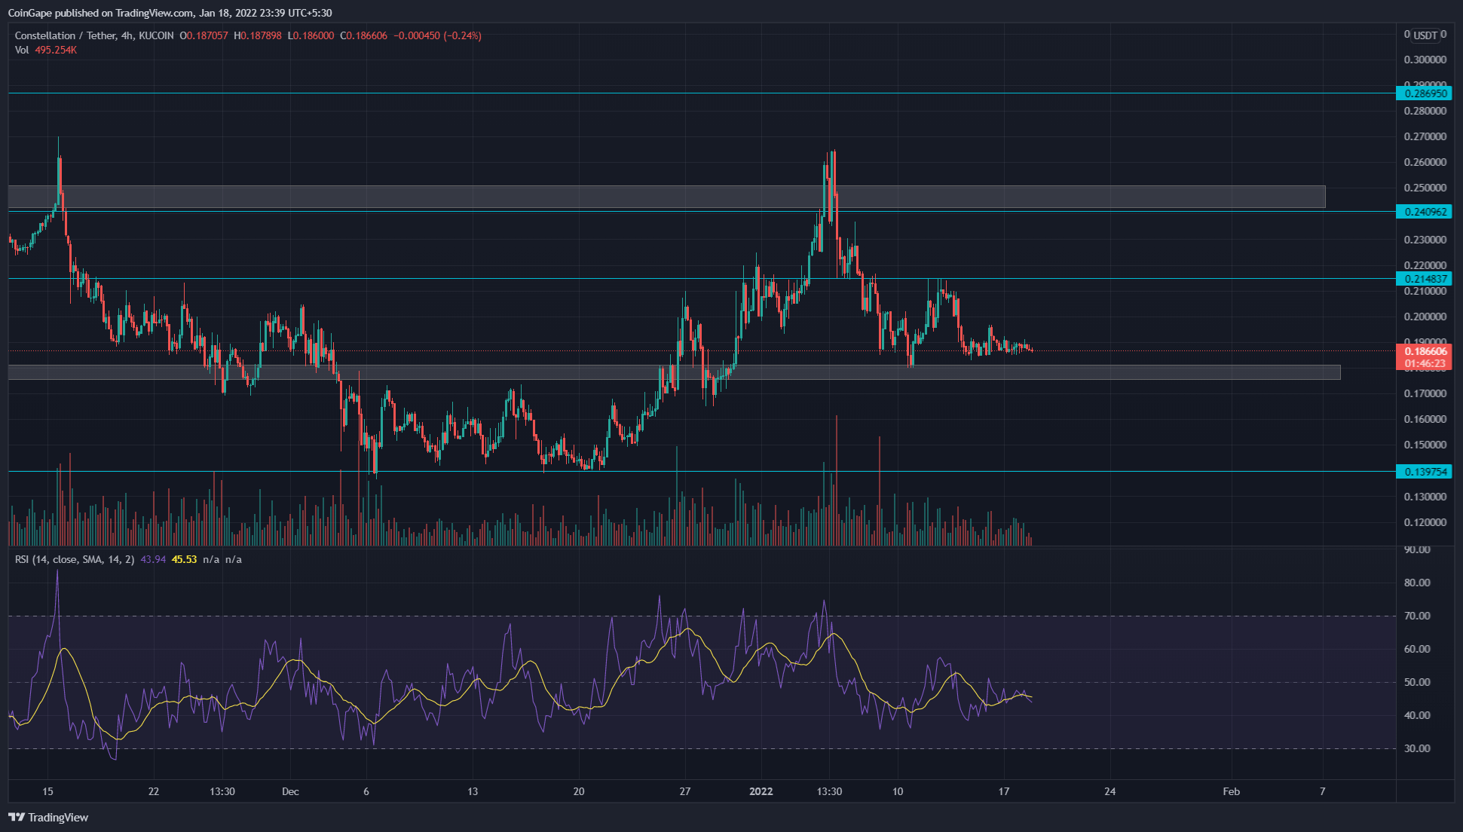This screenshot has width=1463, height=832.
Task: Click the CoinGape published on TradingView.com header text
Action: pos(170,13)
